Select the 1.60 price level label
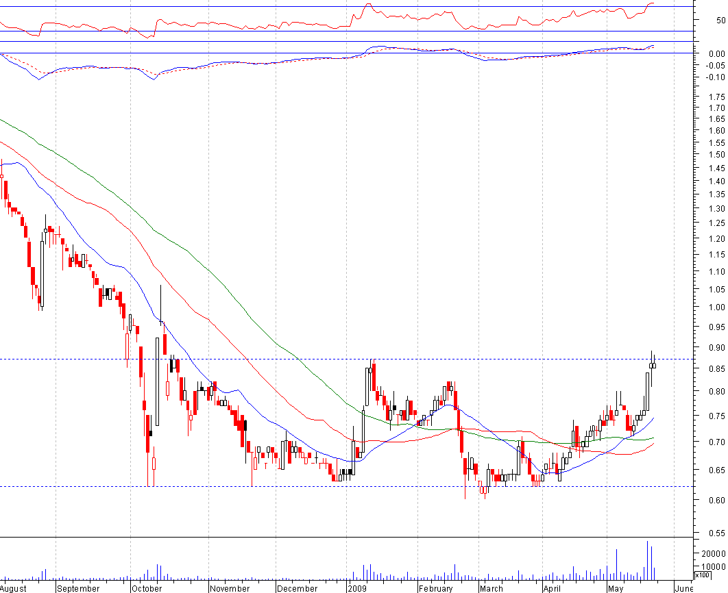This screenshot has width=728, height=593. coord(717,131)
